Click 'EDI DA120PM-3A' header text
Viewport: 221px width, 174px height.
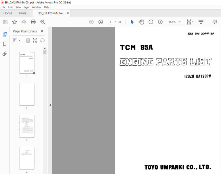(x=201, y=34)
